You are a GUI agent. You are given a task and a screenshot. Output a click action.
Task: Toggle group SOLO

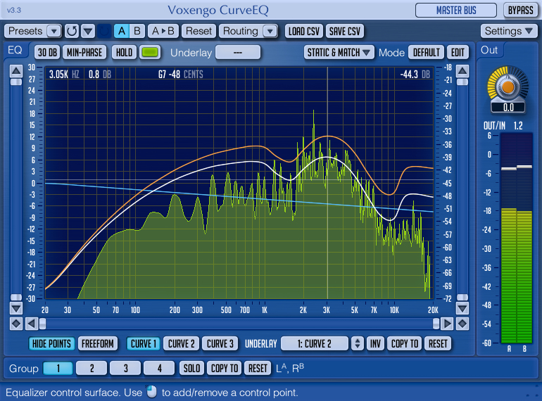point(191,369)
